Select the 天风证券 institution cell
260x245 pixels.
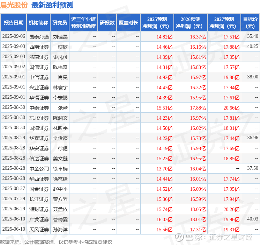[x=39, y=230]
